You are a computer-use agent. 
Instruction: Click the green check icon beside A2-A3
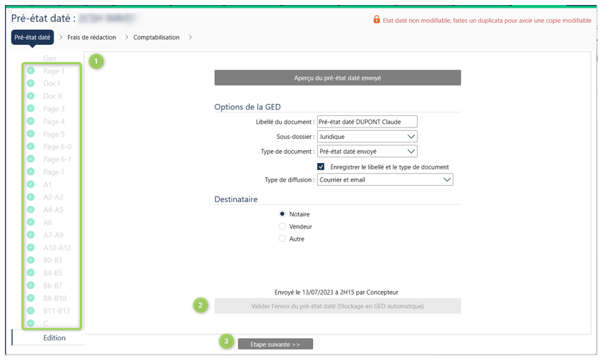point(31,197)
